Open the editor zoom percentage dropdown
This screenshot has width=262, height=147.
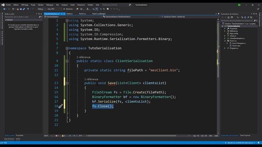coord(48,136)
